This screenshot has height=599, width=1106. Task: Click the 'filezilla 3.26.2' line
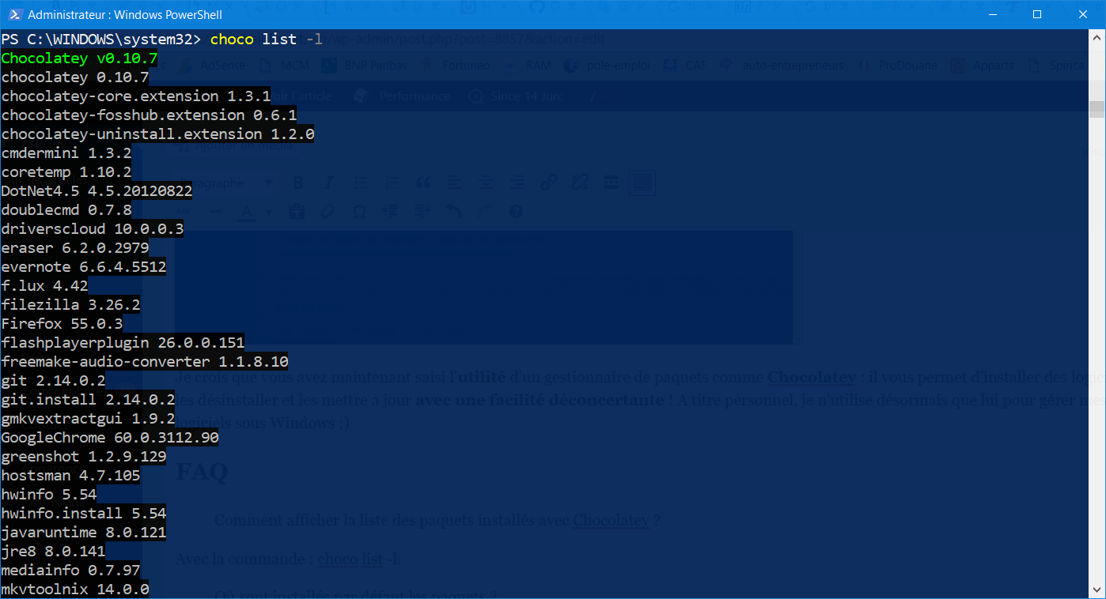click(x=70, y=305)
